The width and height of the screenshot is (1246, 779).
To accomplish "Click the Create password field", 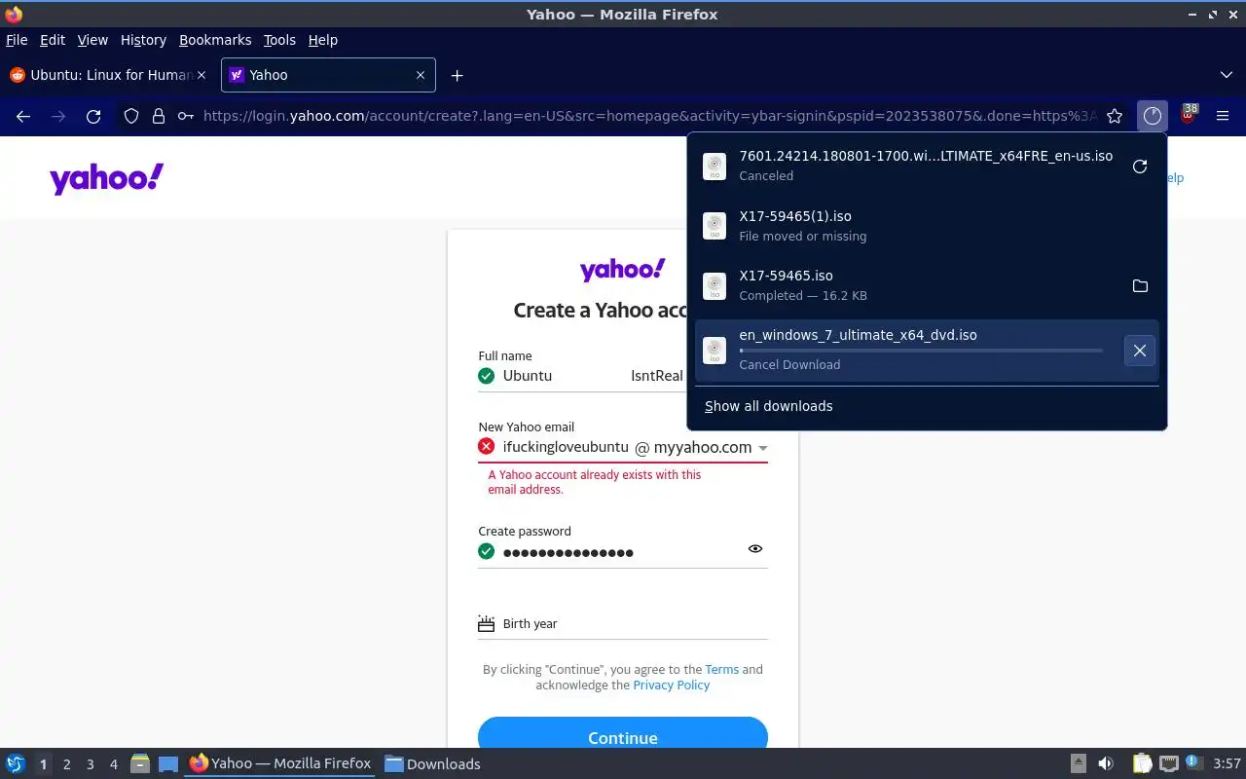I will 621,552.
